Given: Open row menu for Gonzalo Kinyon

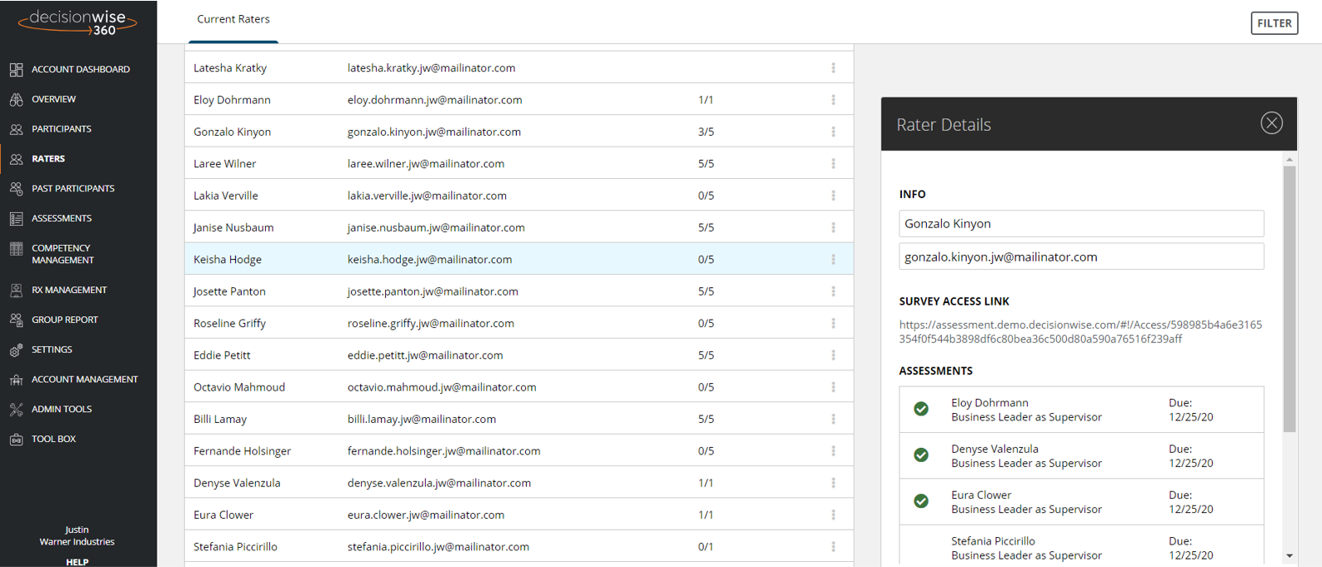Looking at the screenshot, I should click(x=833, y=132).
